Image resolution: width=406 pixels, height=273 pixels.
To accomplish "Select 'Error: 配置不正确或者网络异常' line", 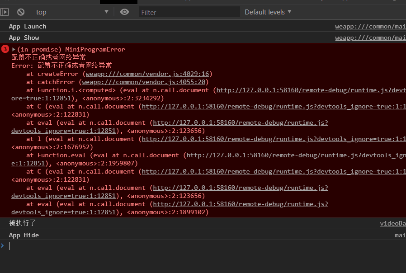I will [61, 66].
